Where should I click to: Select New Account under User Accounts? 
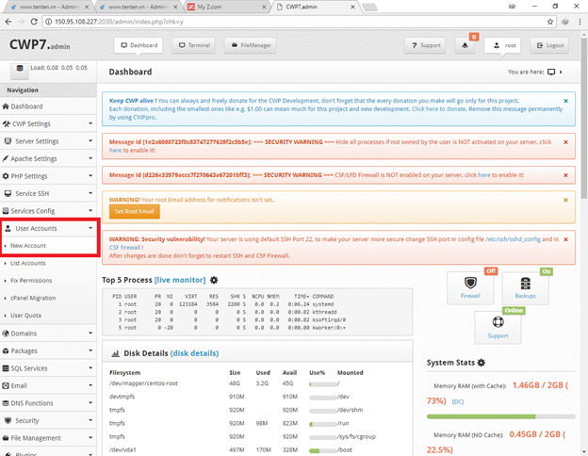coord(28,246)
